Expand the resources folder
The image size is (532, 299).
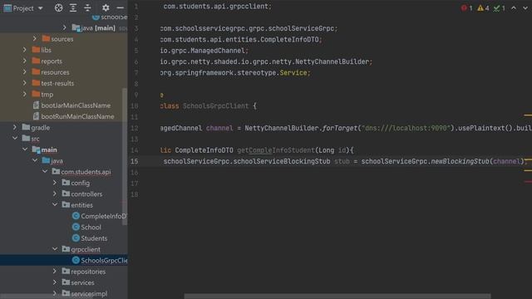pos(24,72)
